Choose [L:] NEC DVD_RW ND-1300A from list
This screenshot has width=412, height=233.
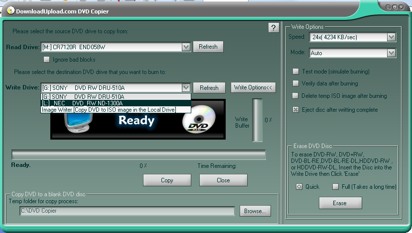pyautogui.click(x=116, y=103)
